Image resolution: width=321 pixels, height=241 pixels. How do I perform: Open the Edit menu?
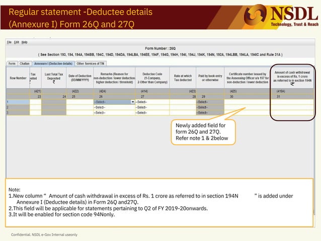[x=17, y=42]
